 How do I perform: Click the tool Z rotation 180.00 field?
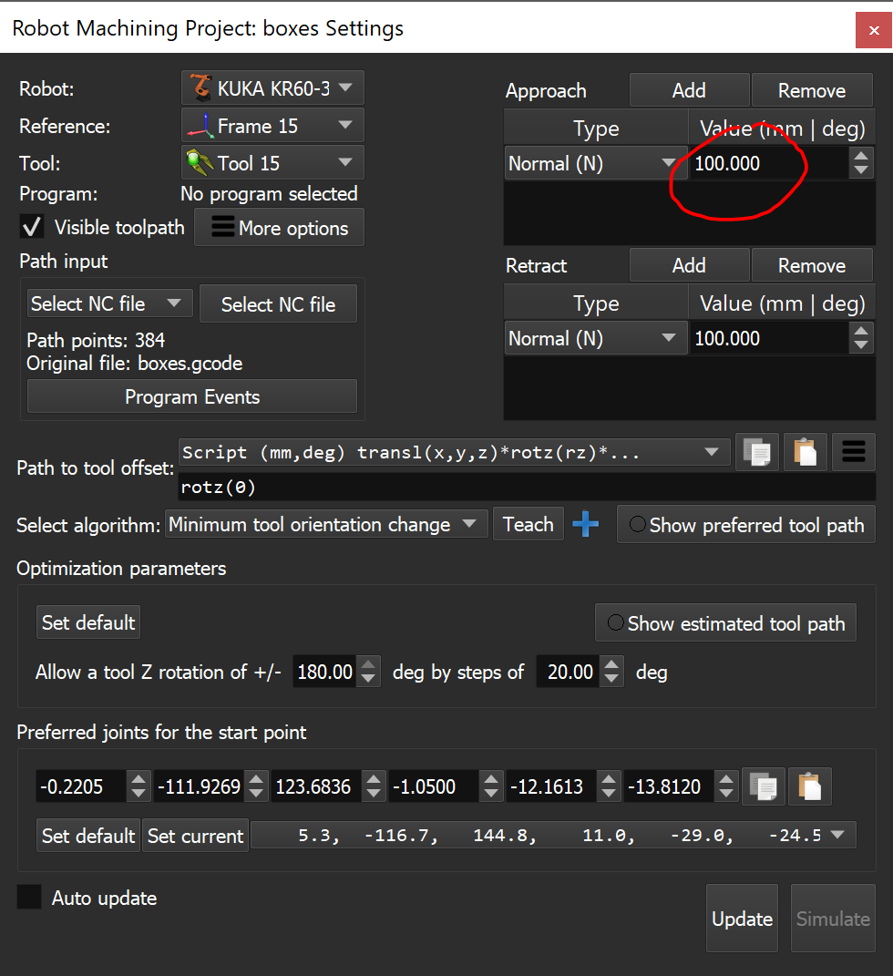click(324, 673)
